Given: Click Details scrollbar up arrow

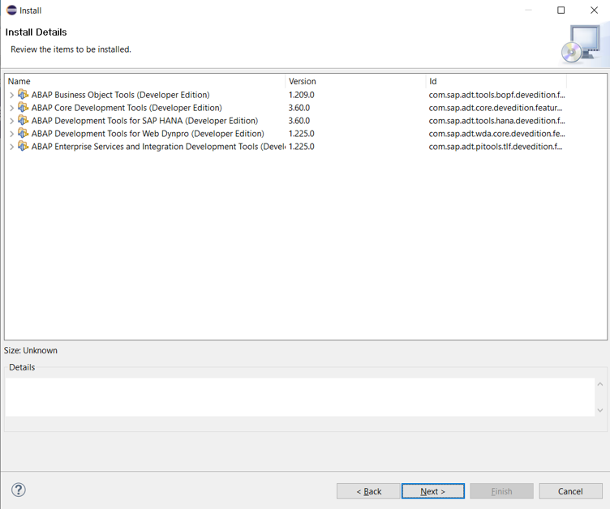Looking at the screenshot, I should coord(600,384).
